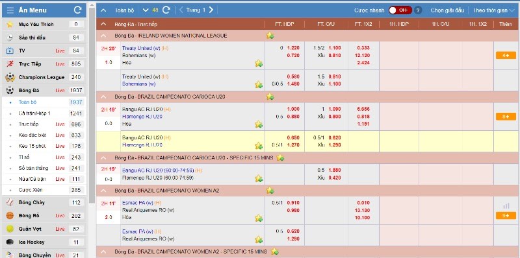Open the help question mark icon
Screen dimensions: 520x258
[418, 10]
